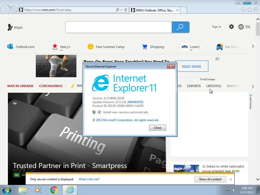Expand more news categories chevron
Viewport: 260px width, 195px height.
tap(253, 86)
